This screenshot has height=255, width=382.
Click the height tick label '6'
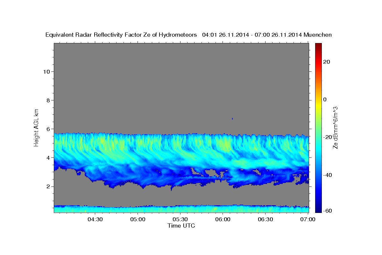(47, 129)
